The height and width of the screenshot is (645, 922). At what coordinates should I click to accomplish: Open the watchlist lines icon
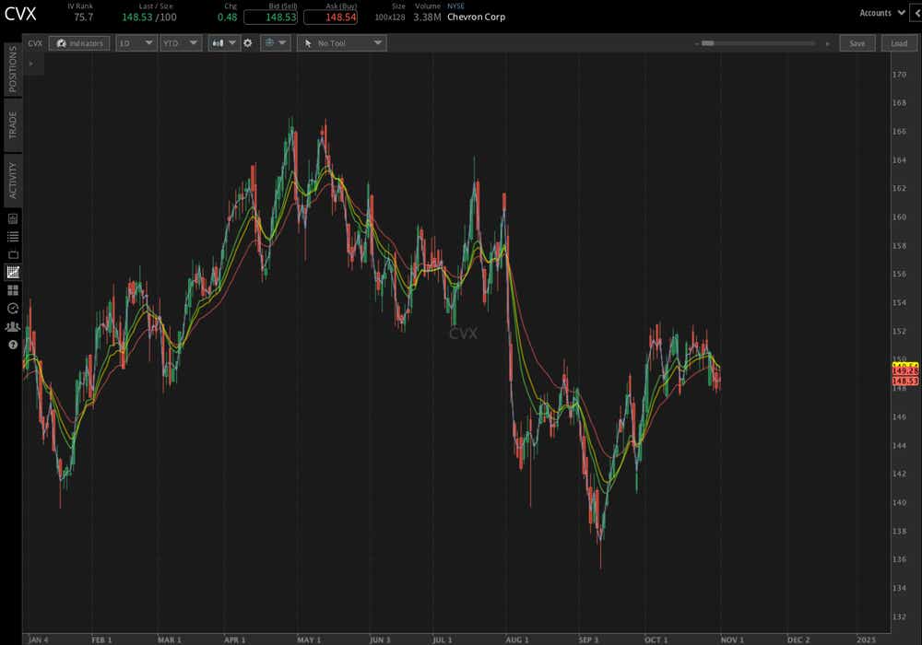[13, 237]
